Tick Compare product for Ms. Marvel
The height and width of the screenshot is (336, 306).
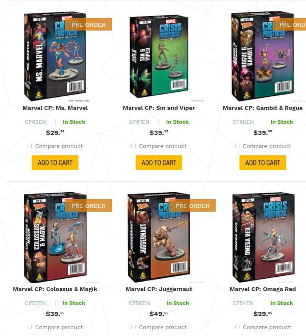[30, 146]
